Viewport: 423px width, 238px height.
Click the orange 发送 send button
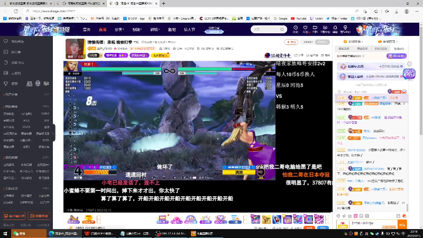click(x=402, y=224)
